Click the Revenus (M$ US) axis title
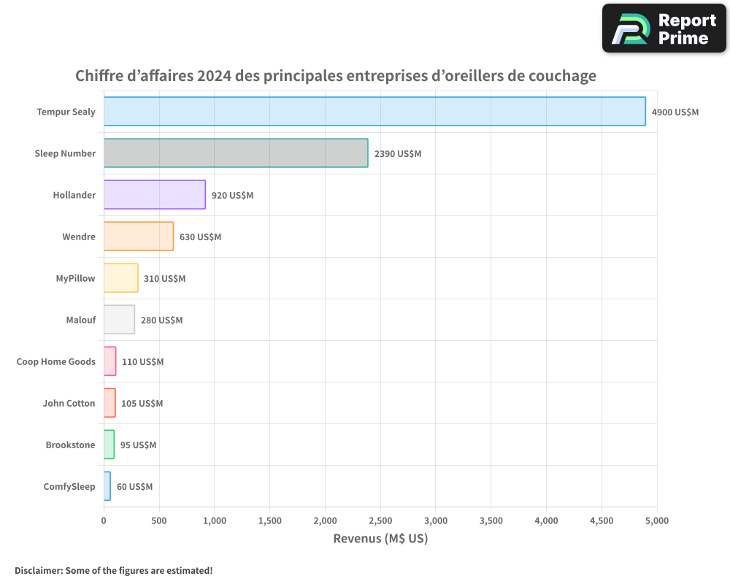Viewport: 730px width, 584px height. point(380,539)
